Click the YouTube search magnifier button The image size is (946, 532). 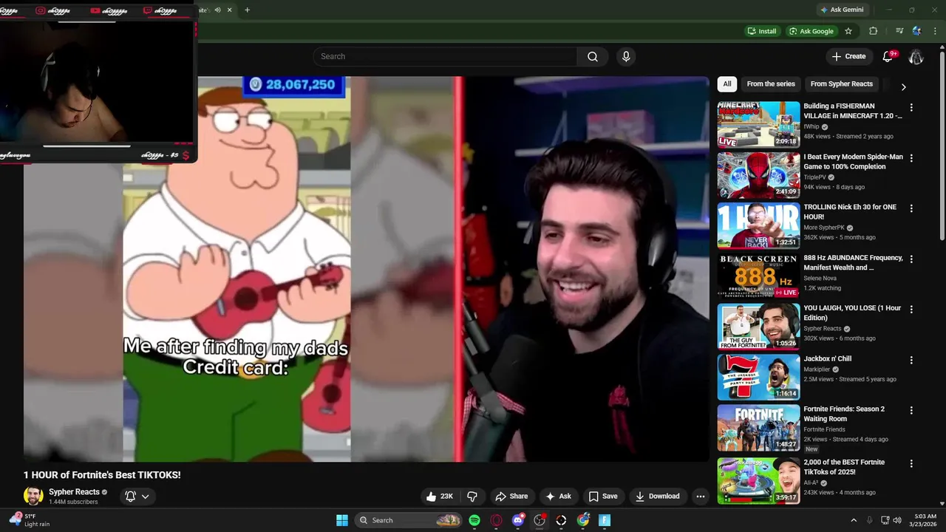[x=593, y=57]
